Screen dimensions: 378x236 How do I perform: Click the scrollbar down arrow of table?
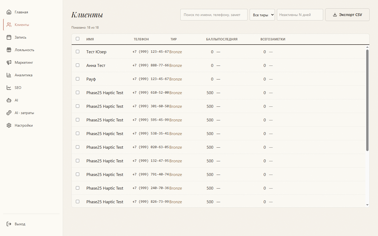pos(367,205)
